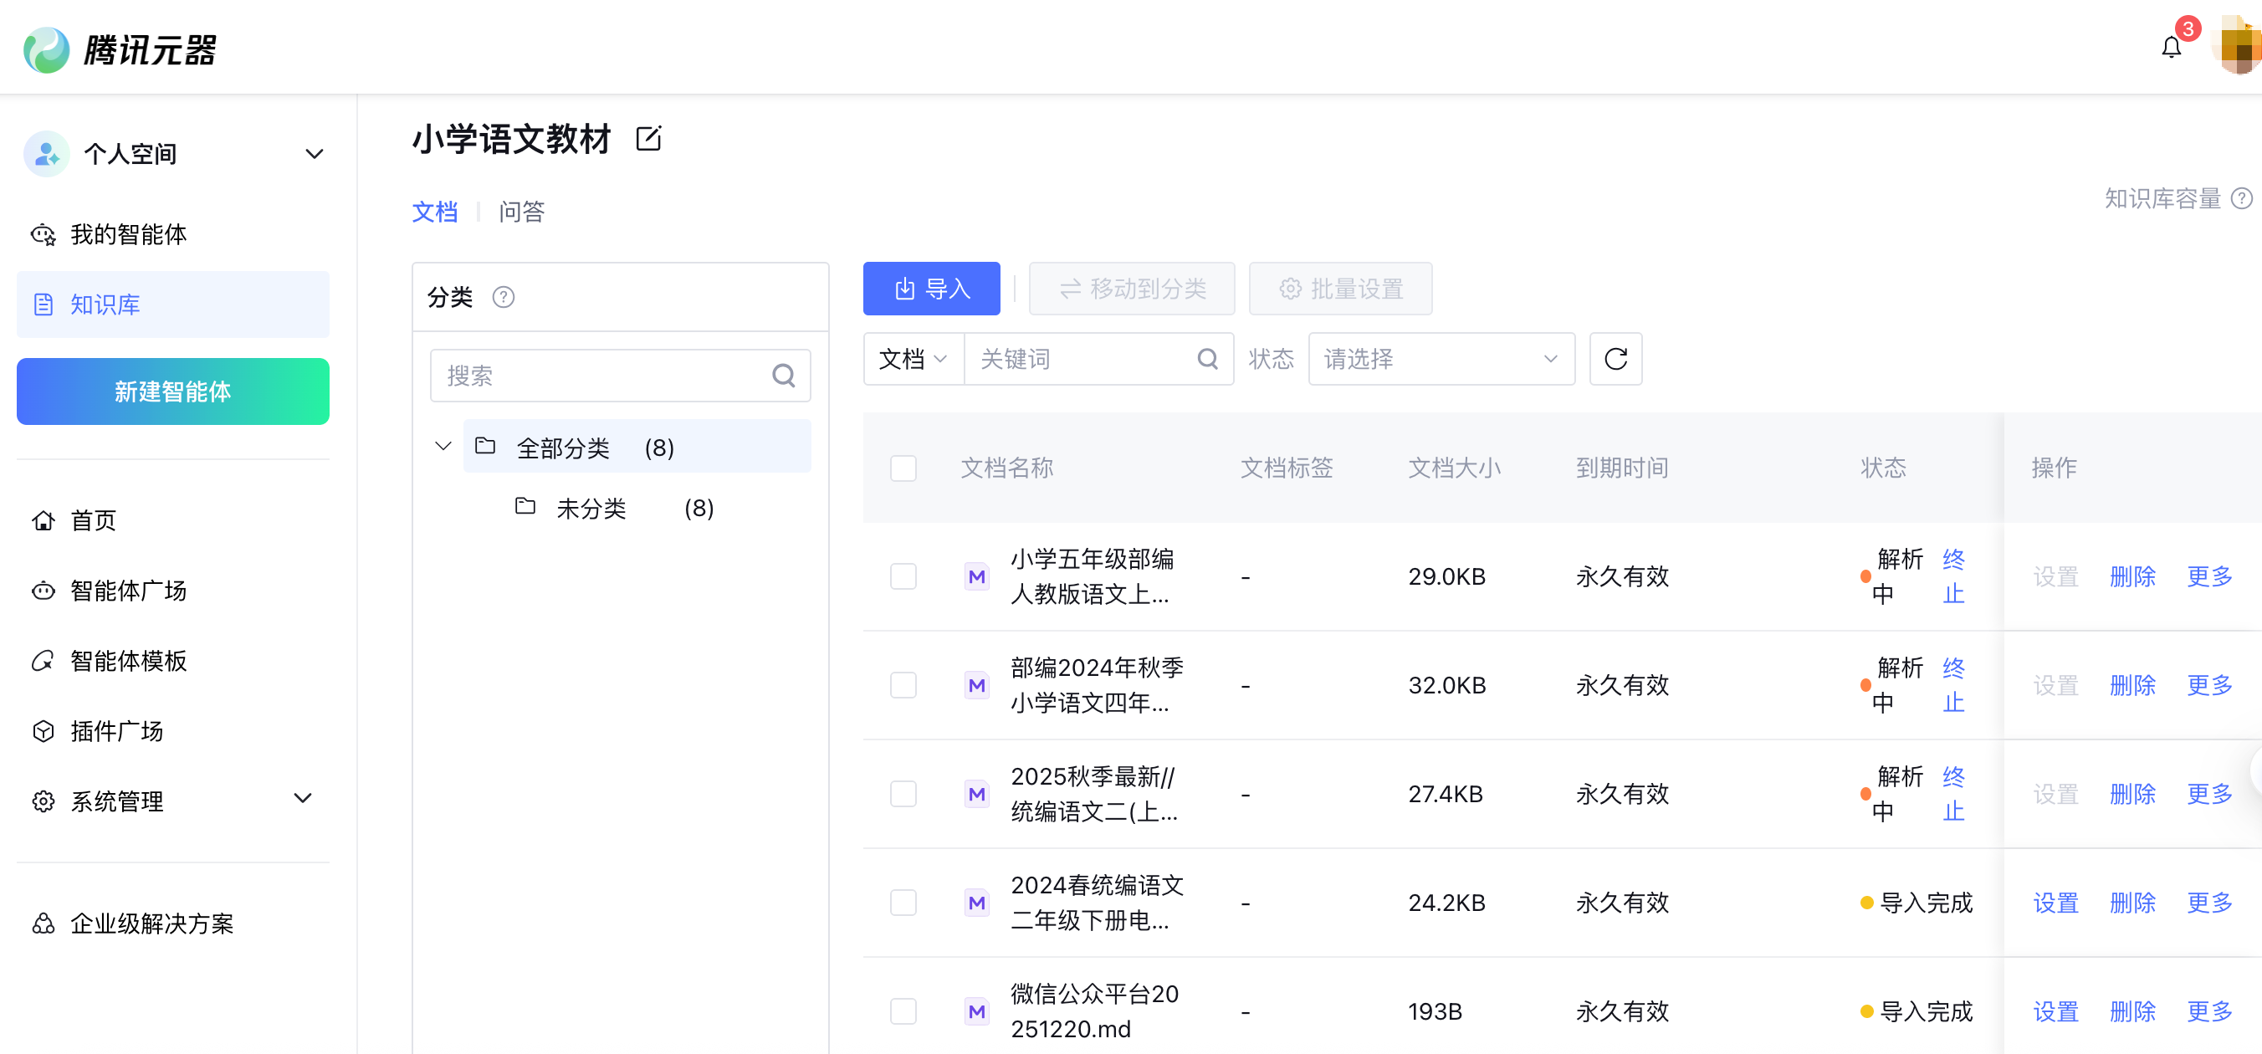Image resolution: width=2262 pixels, height=1054 pixels.
Task: Click the 腾讯元器 logo
Action: (120, 49)
